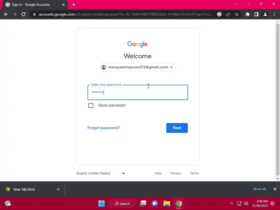Open the weather widget on taskbar
Image resolution: width=280 pixels, height=210 pixels.
[8, 203]
